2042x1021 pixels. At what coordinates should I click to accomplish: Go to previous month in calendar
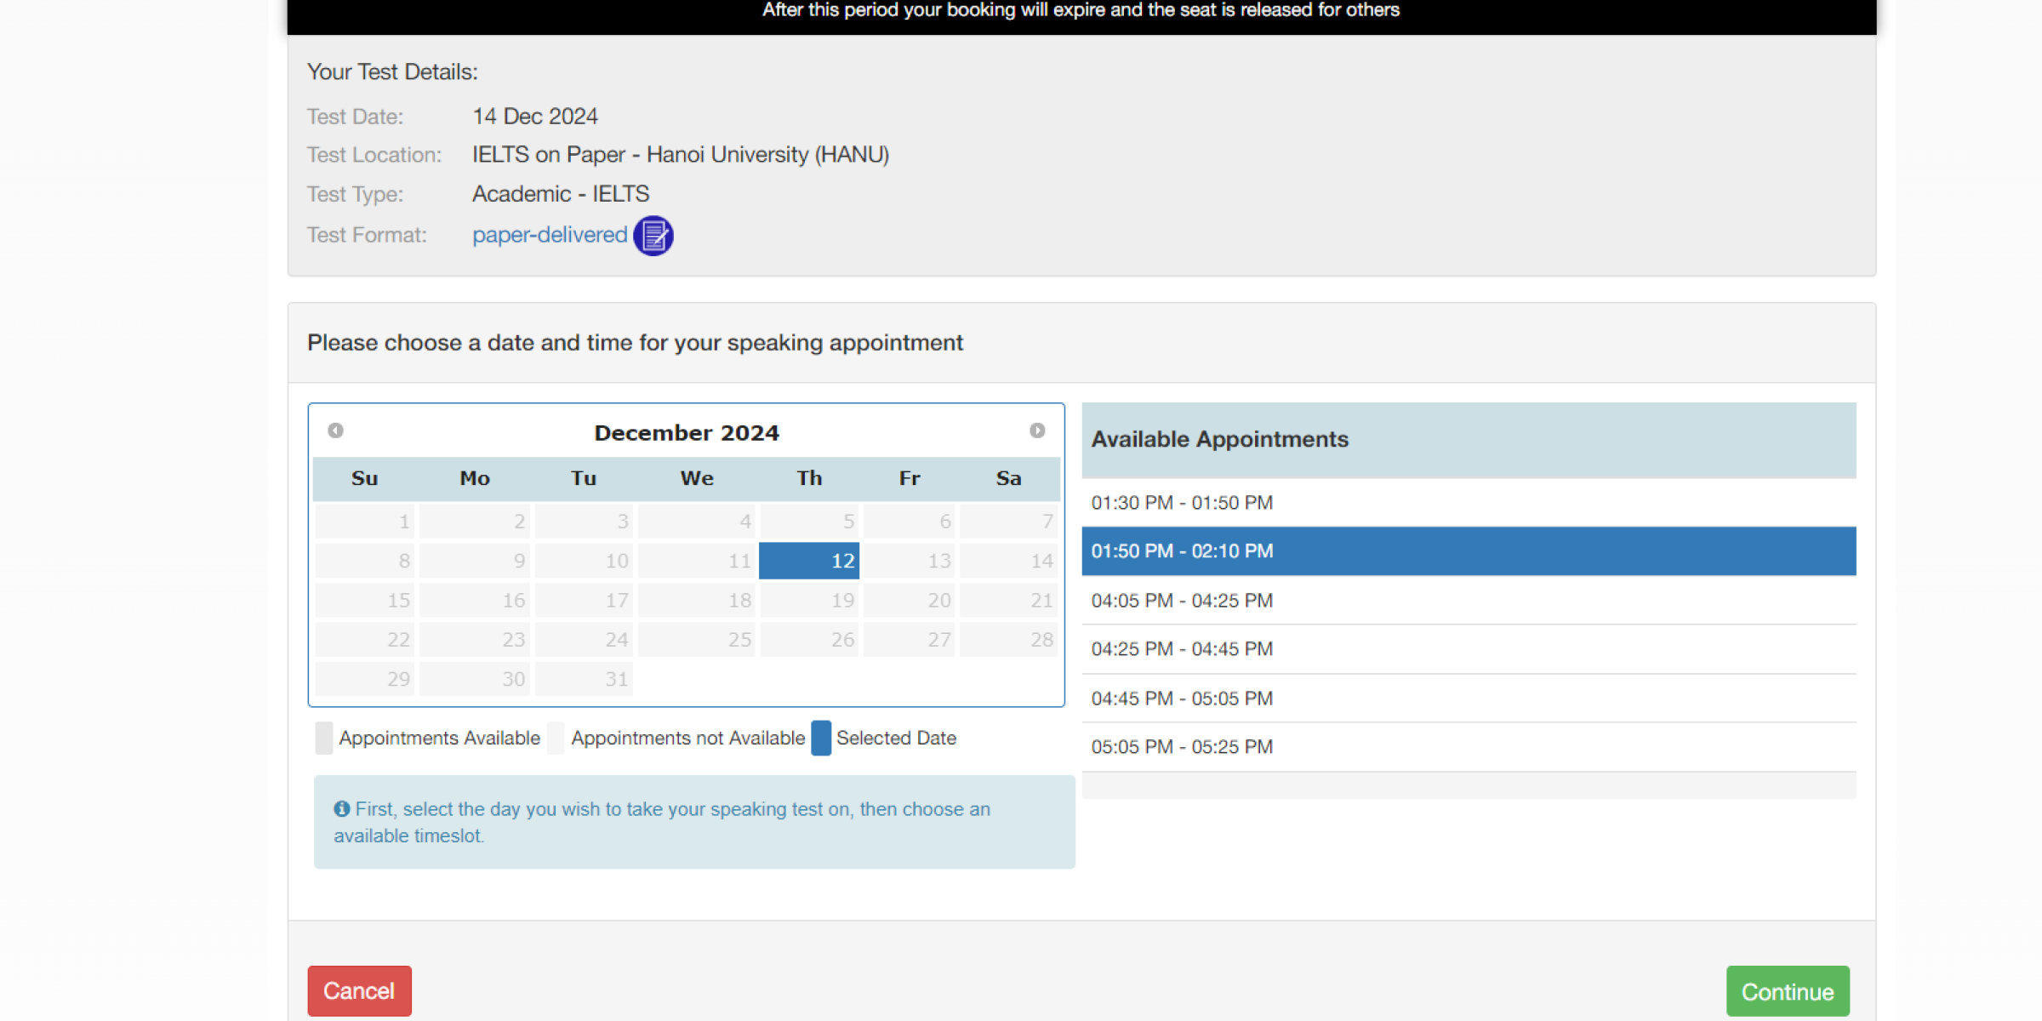(335, 431)
